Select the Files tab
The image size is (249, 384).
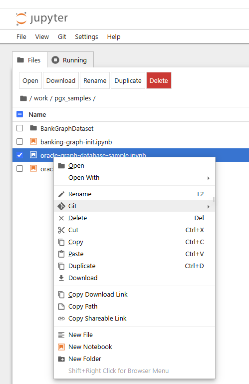click(x=29, y=59)
